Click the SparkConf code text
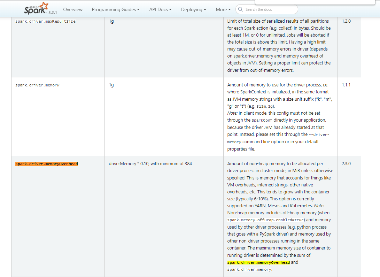This screenshot has height=277, width=380. [x=262, y=120]
